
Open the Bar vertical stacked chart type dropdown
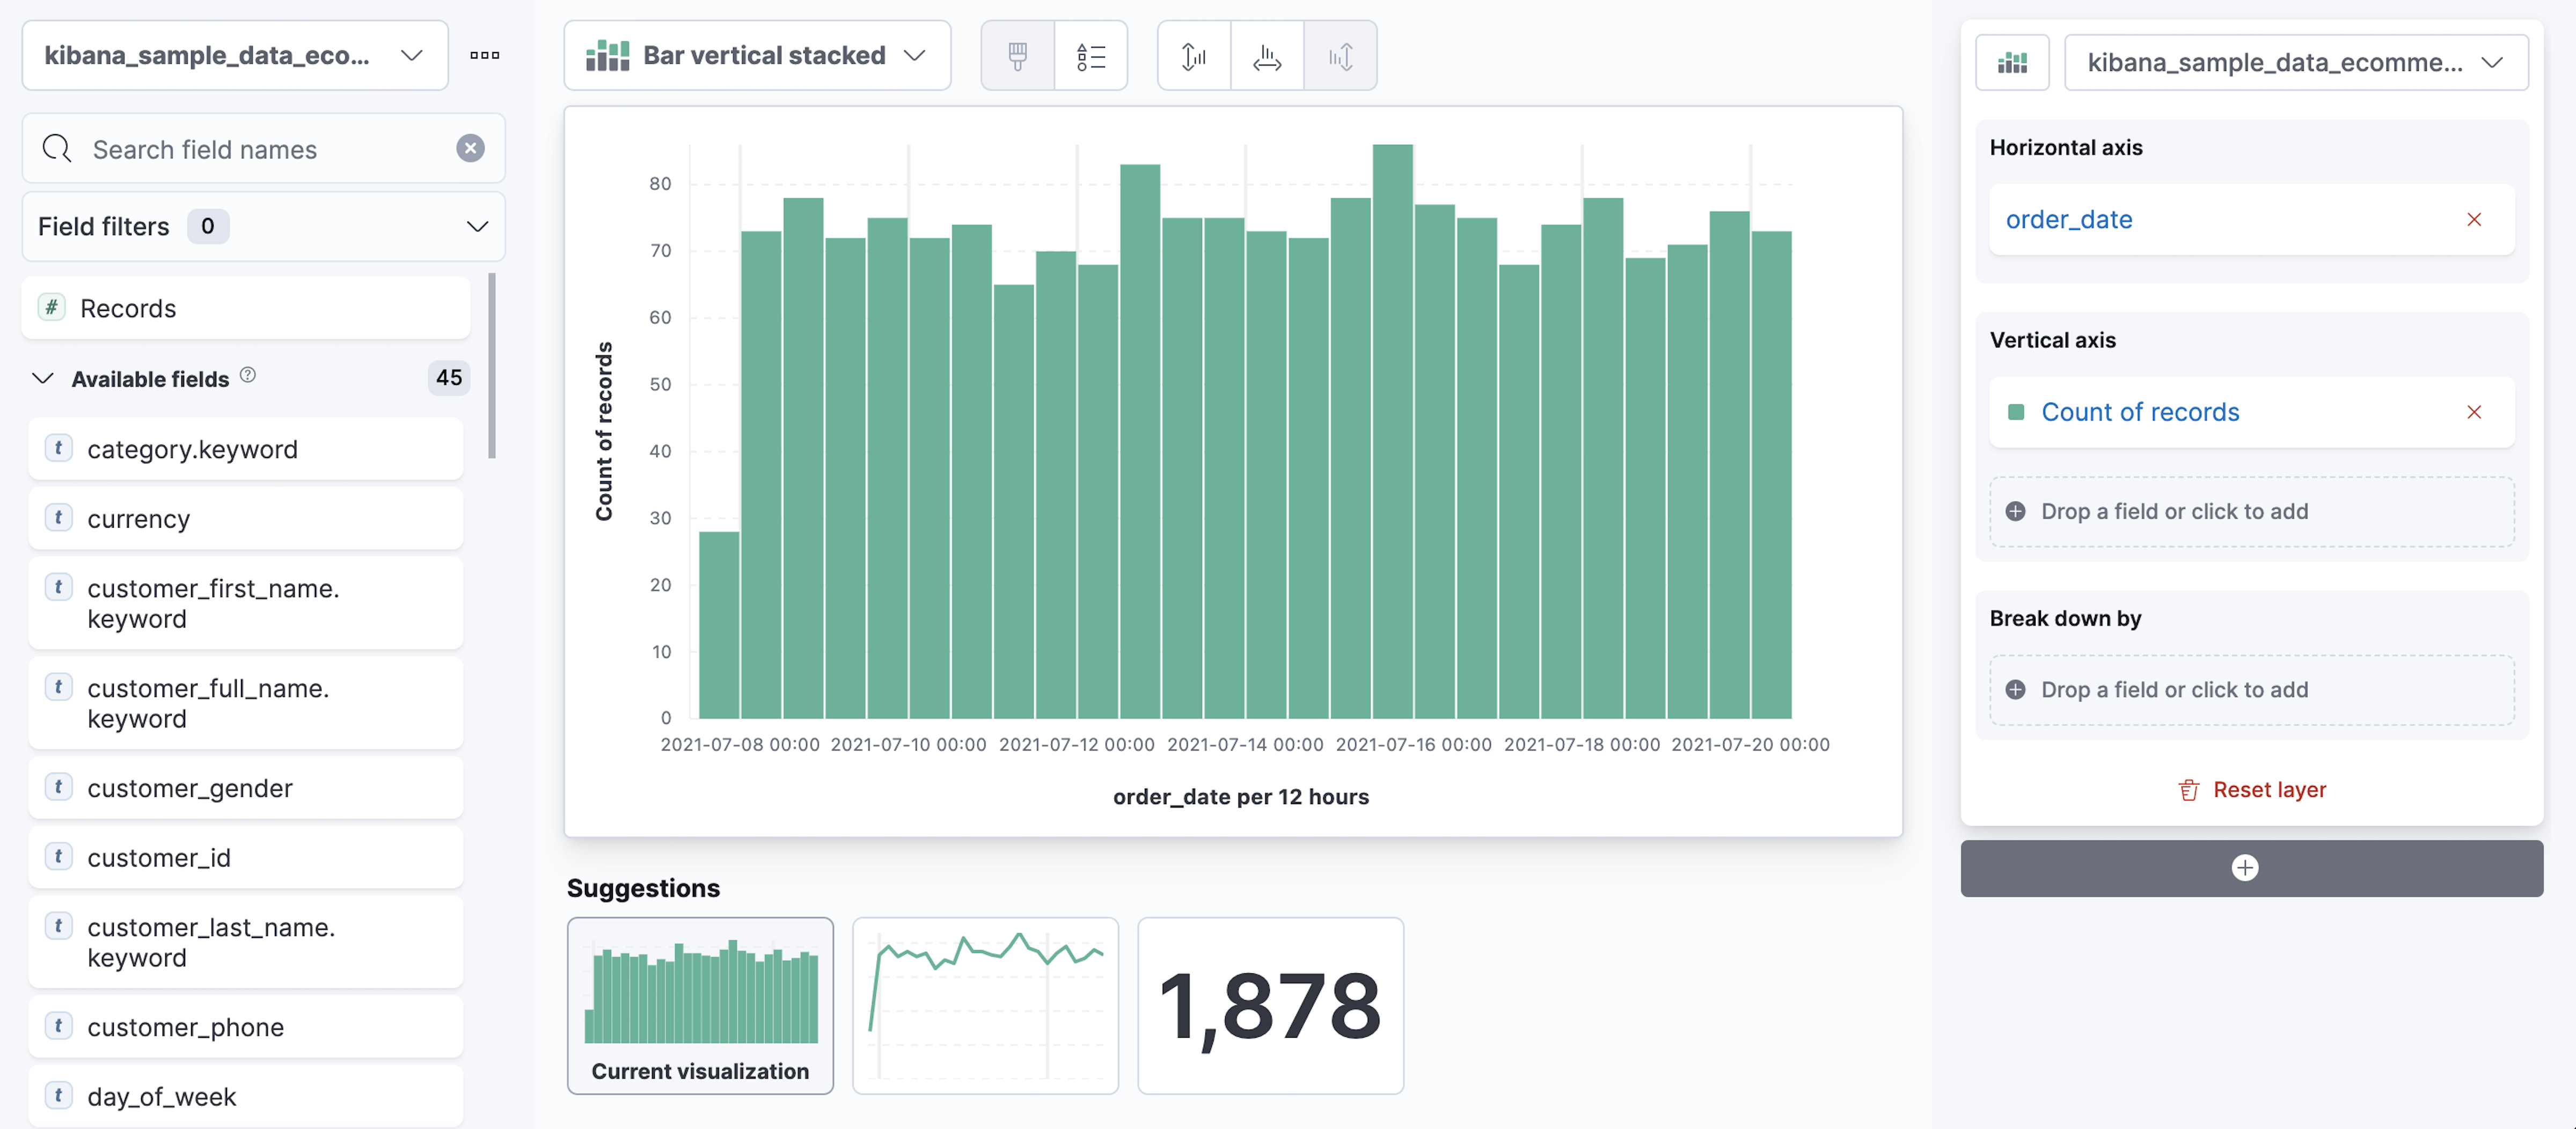click(757, 56)
